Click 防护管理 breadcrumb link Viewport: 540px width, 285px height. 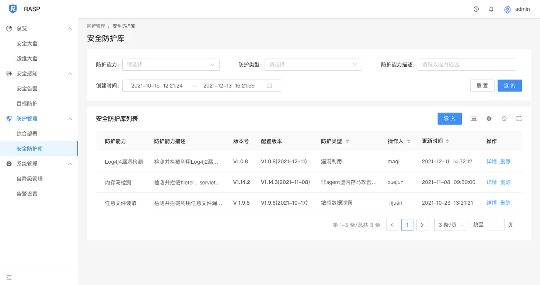tap(96, 26)
